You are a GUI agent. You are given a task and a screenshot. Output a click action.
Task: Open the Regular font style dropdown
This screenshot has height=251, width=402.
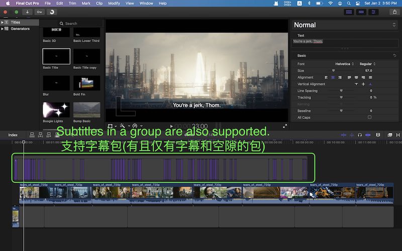tap(367, 64)
